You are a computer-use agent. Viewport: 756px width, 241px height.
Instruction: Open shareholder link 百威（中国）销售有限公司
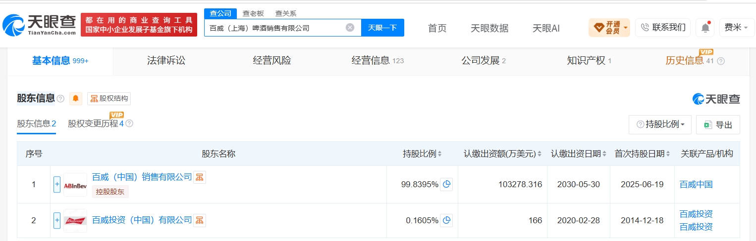142,177
